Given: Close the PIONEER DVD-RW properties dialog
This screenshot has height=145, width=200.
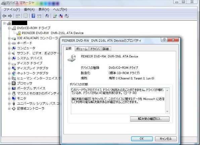Looking at the screenshot, I should click(x=173, y=40).
